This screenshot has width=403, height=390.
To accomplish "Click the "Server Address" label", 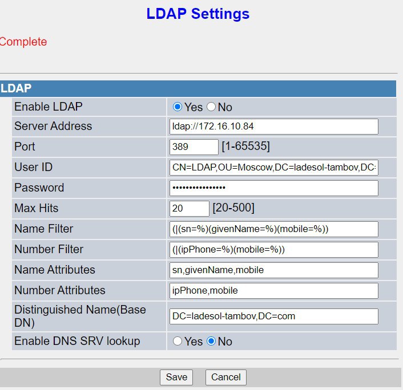I will click(53, 126).
